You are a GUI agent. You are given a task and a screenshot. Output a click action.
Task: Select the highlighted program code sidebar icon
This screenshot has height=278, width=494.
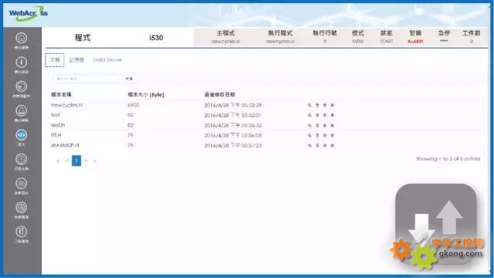22,136
